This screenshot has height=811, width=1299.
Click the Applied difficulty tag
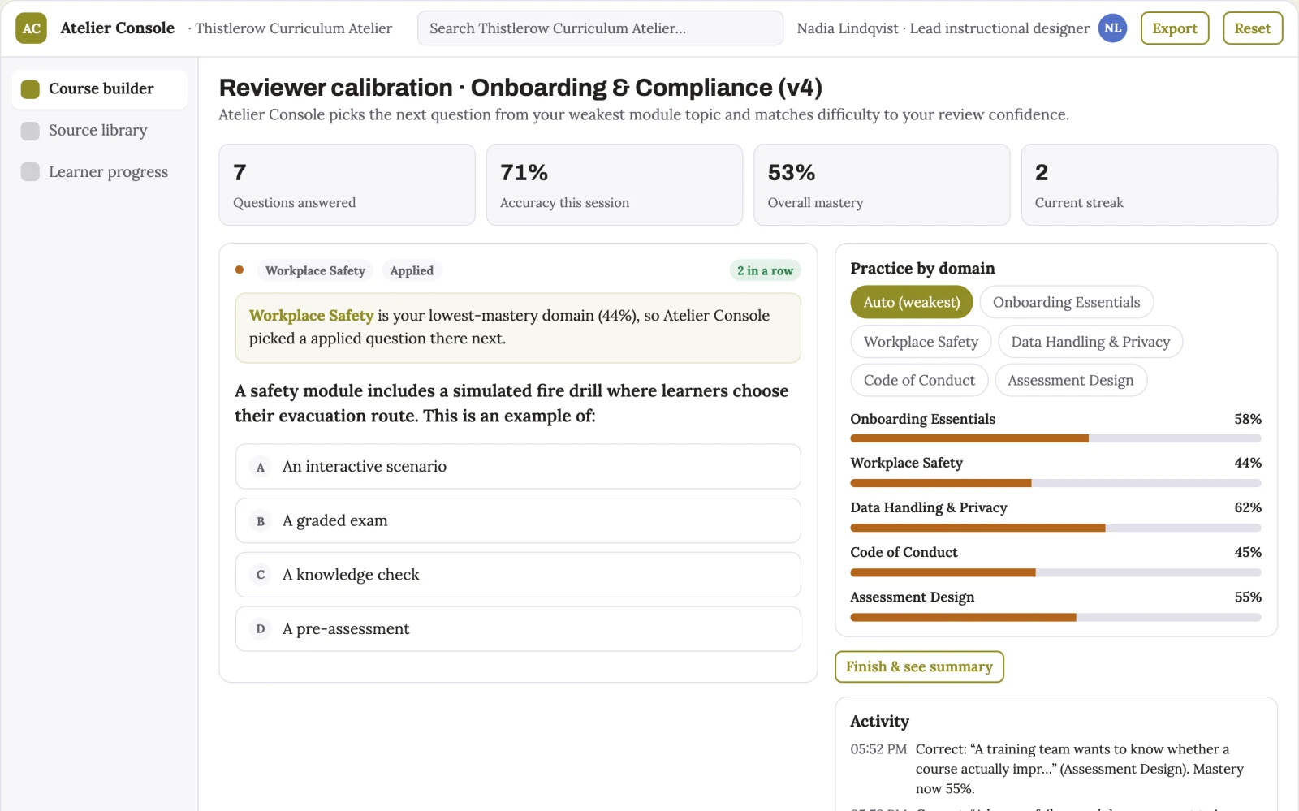[412, 271]
